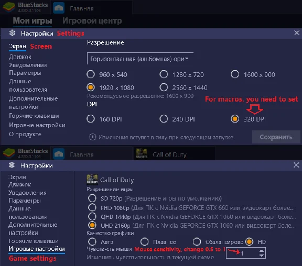Select 2560 x 1440 resolution
302x266 pixels.
point(164,87)
